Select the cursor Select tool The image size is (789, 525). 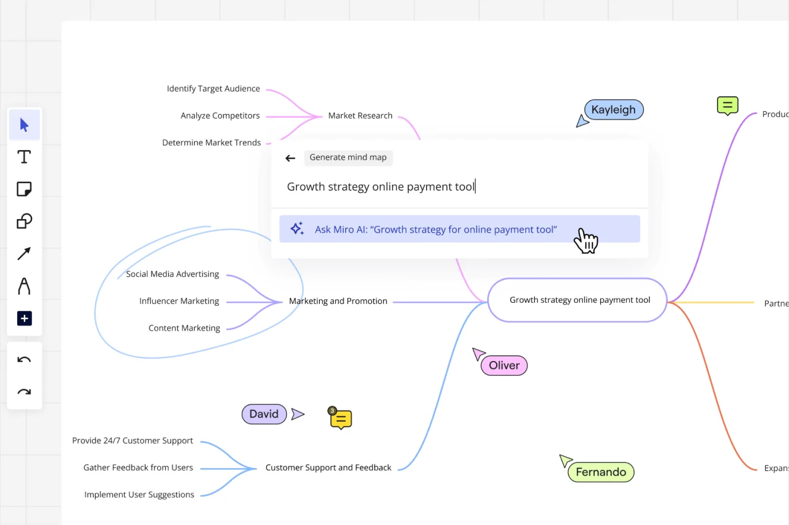24,125
